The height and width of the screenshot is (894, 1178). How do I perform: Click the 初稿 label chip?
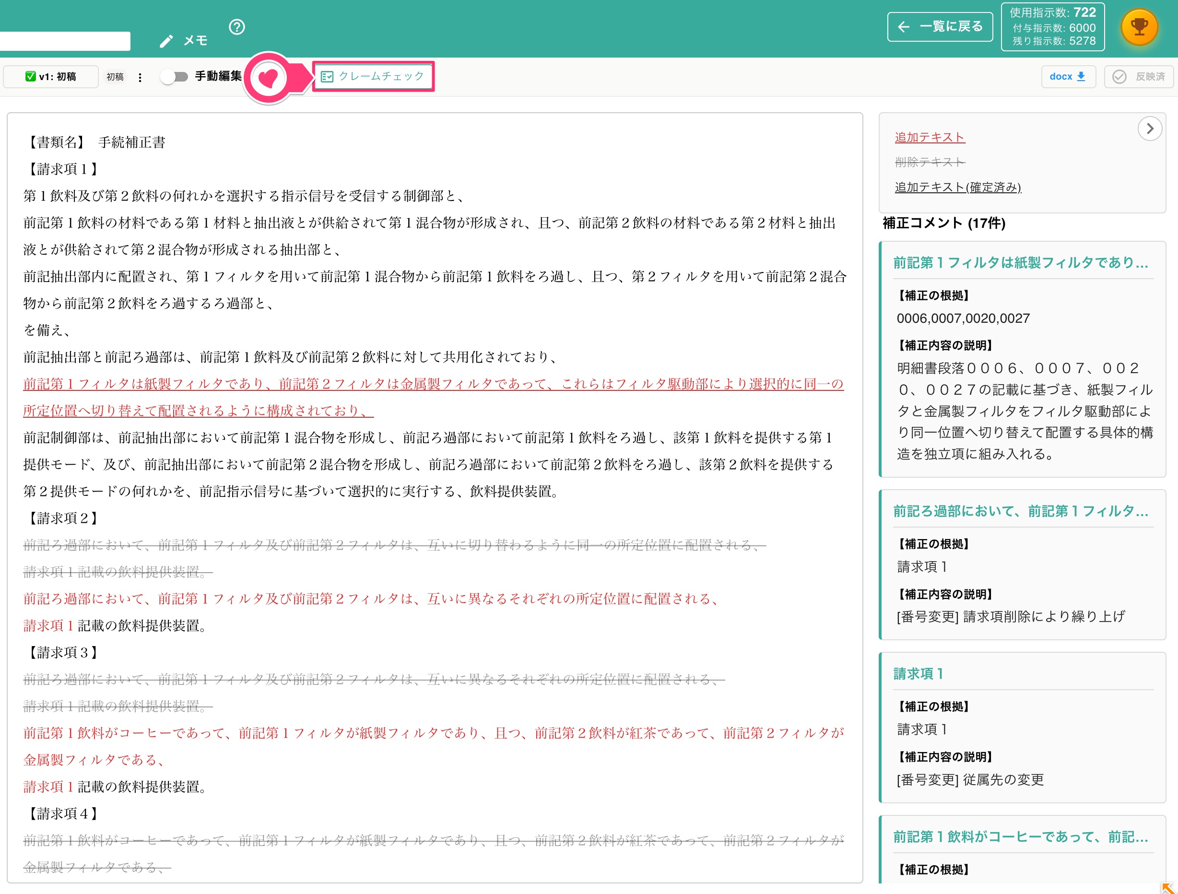click(x=115, y=77)
